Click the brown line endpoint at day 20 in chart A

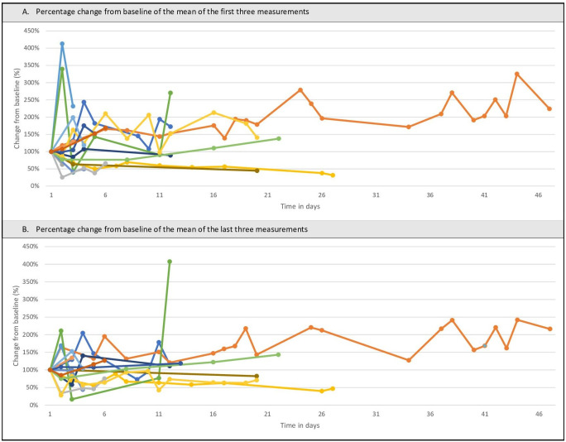[257, 171]
